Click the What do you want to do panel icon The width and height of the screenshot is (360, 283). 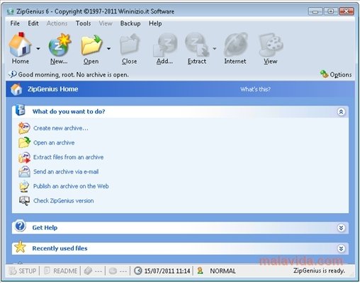click(x=20, y=110)
